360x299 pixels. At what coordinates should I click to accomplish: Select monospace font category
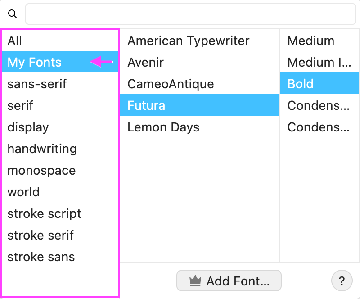(41, 171)
